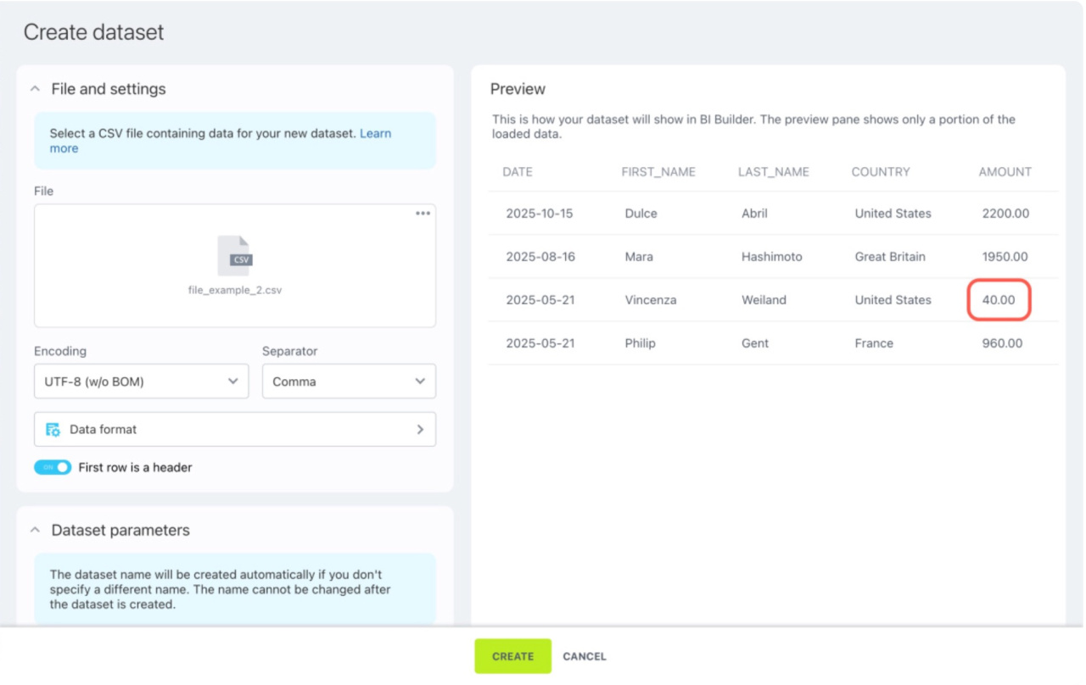The image size is (1086, 685).
Task: Click the Data format gear icon
Action: click(x=53, y=430)
